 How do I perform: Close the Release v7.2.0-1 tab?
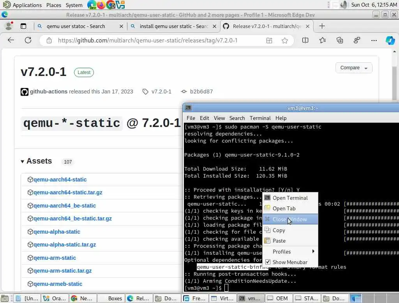pyautogui.click(x=307, y=26)
